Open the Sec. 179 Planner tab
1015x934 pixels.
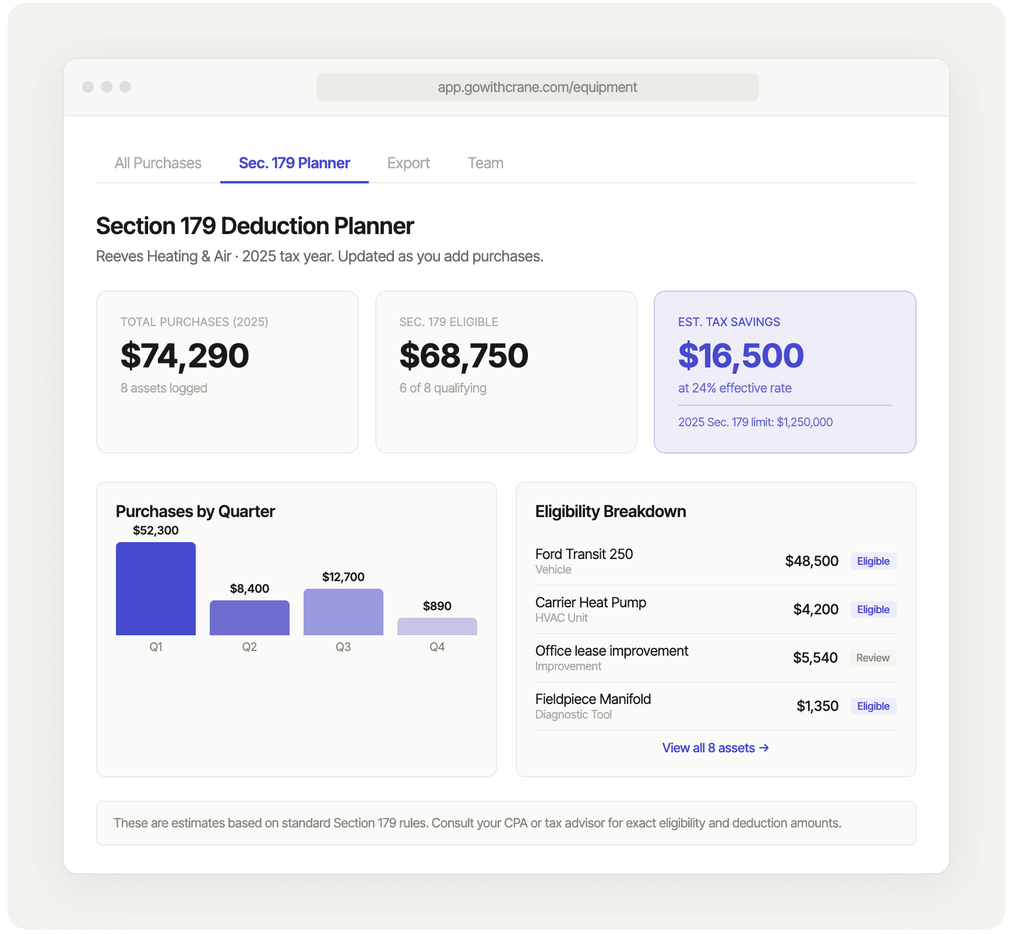tap(294, 163)
